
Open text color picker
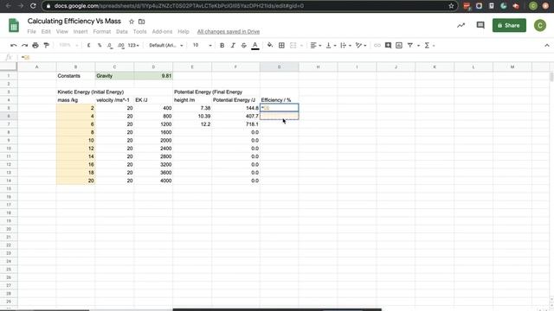255,46
